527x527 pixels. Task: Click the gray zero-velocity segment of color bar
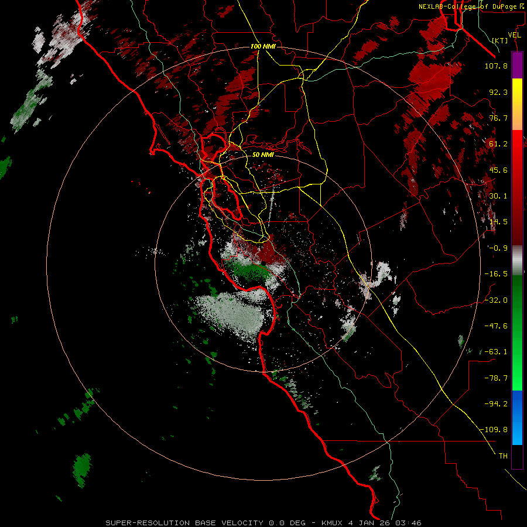click(x=517, y=260)
